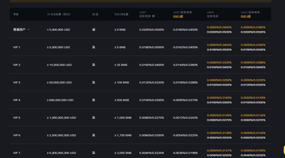Click the 0.0162%/0.0450% discounted fee for VIP 1
Screen dimensions: 285x158
click(x=185, y=47)
